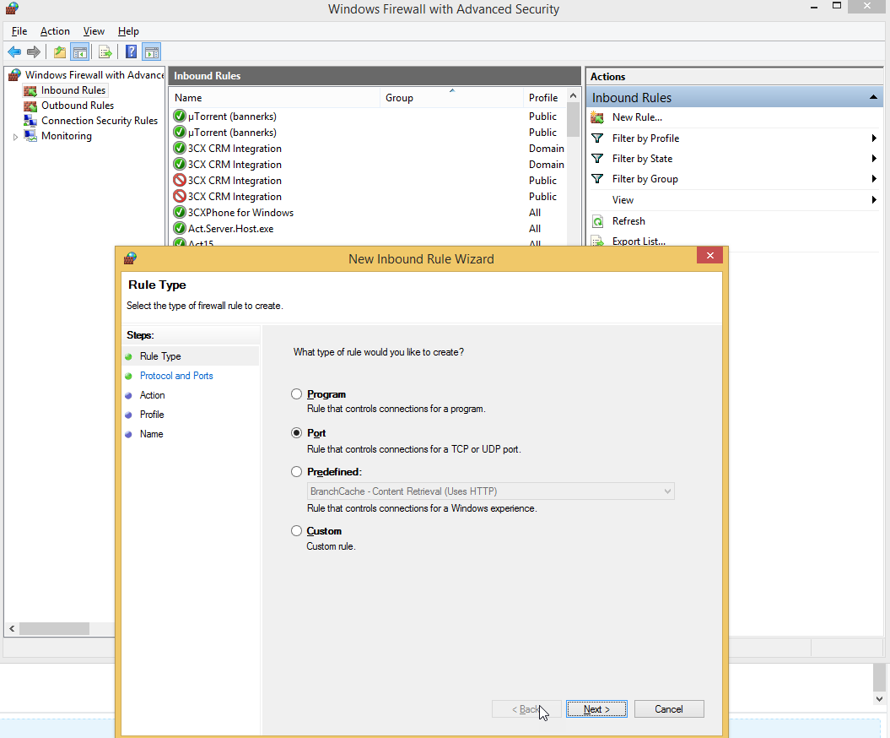The width and height of the screenshot is (890, 738).
Task: Click the Next button in wizard
Action: pyautogui.click(x=596, y=709)
